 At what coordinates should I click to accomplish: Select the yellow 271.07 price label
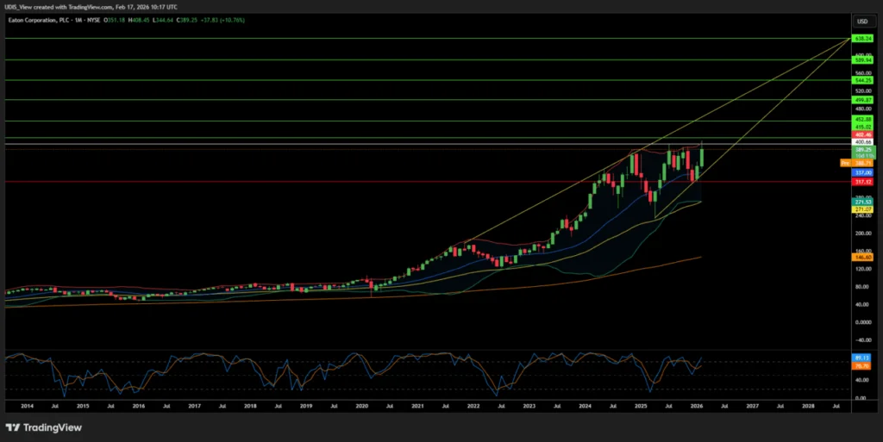point(862,209)
